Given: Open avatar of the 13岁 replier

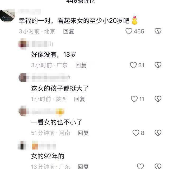Looking at the screenshot, I should coord(22,44).
